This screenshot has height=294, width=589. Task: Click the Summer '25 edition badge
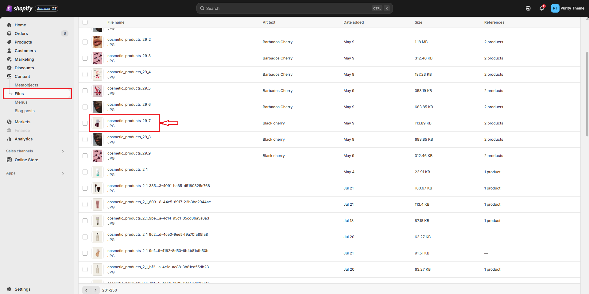coord(47,9)
